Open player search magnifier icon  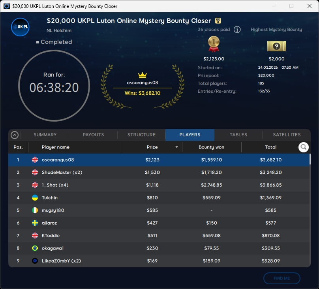click(303, 147)
